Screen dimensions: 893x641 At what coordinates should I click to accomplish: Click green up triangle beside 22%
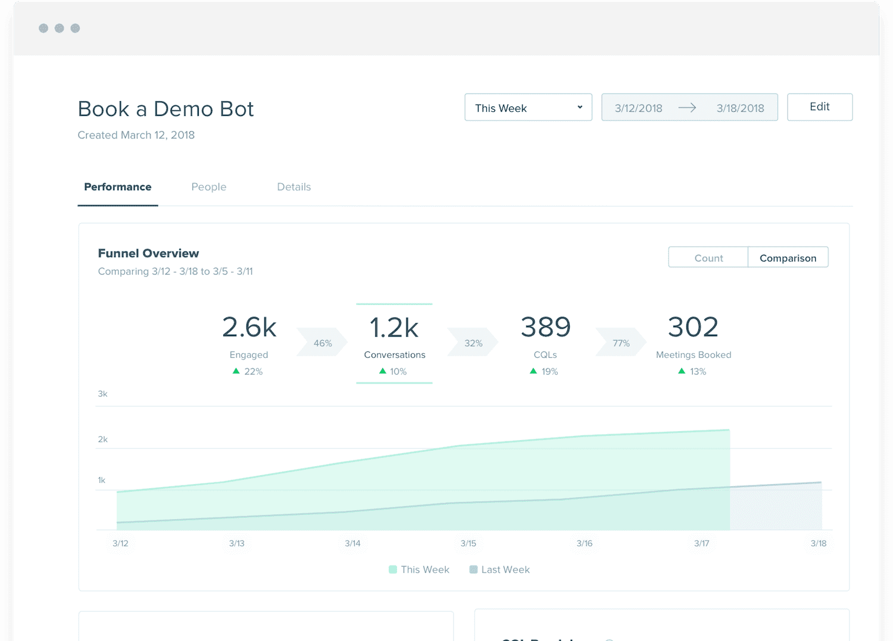click(x=236, y=371)
